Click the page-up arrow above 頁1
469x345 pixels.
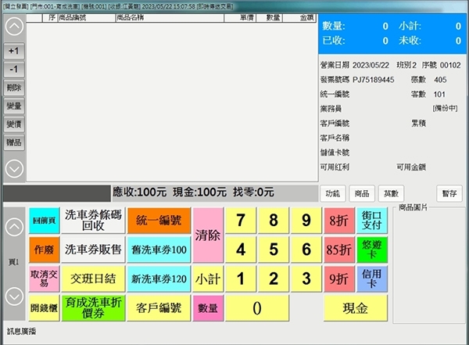pyautogui.click(x=14, y=227)
